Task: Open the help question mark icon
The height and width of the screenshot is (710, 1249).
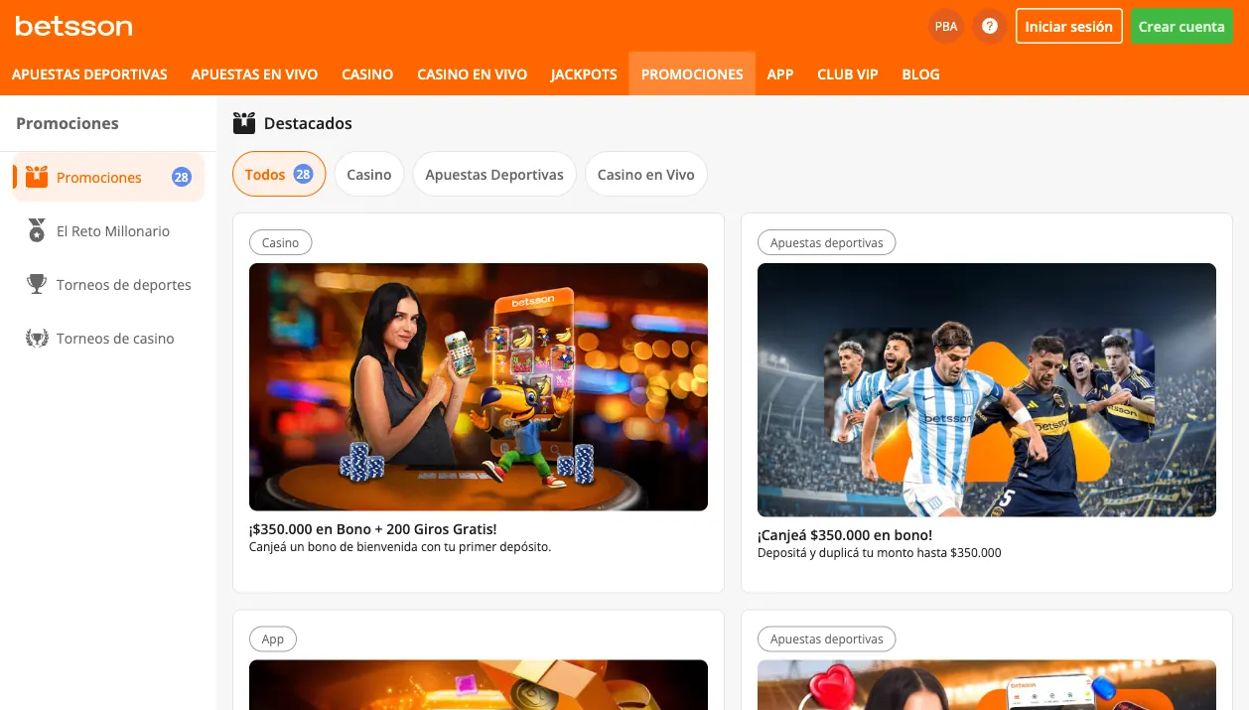Action: [x=990, y=27]
